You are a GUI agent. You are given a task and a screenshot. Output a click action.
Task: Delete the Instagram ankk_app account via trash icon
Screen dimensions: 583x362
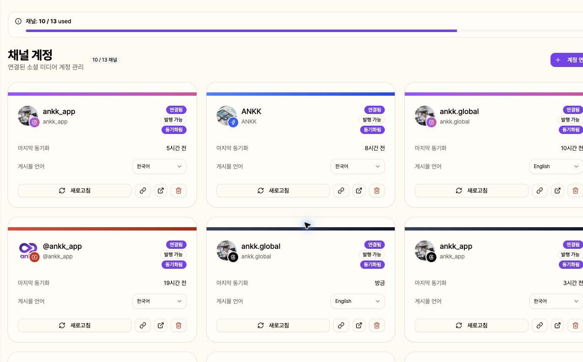tap(179, 191)
